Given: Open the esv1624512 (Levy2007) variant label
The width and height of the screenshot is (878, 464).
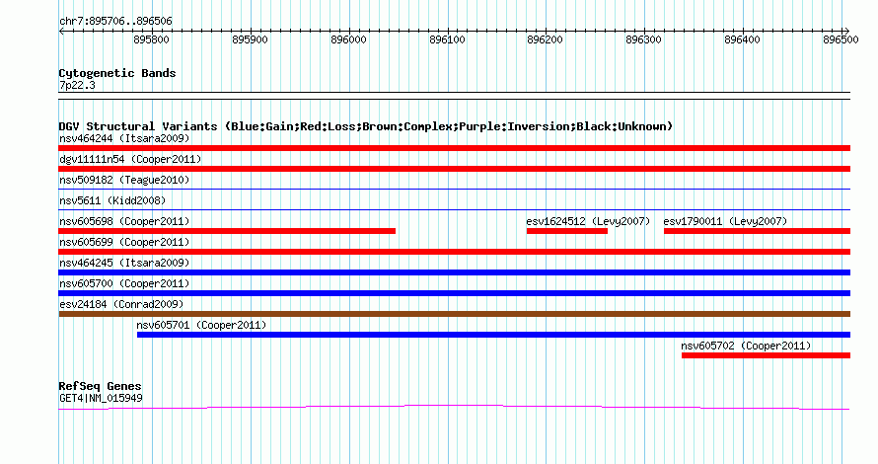Looking at the screenshot, I should tap(589, 221).
